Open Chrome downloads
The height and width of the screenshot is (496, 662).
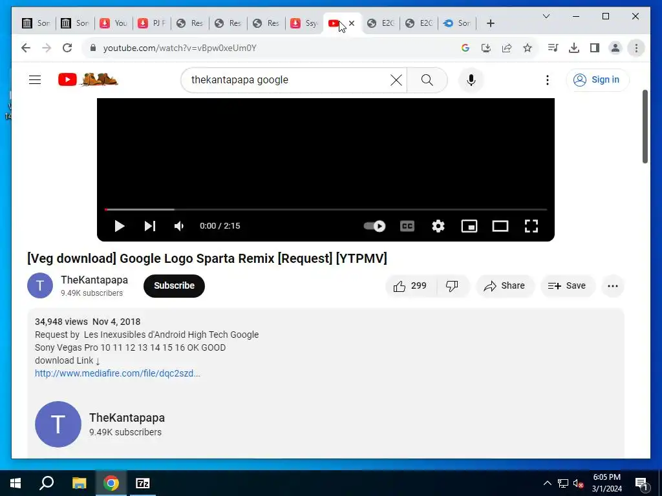pyautogui.click(x=574, y=48)
